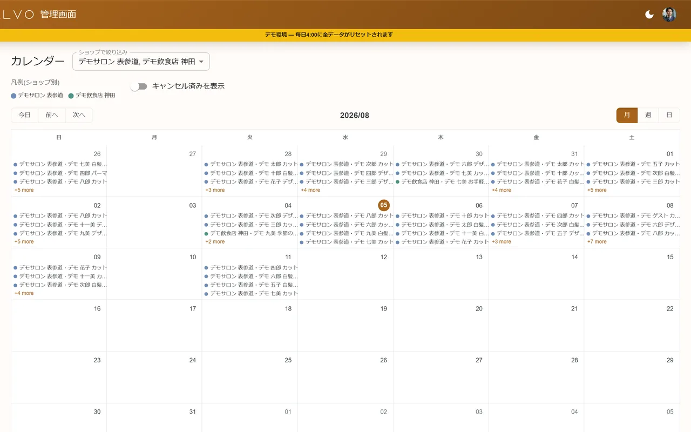Viewport: 691px width, 432px height.
Task: Select date 22 in the calendar
Action: coord(670,309)
